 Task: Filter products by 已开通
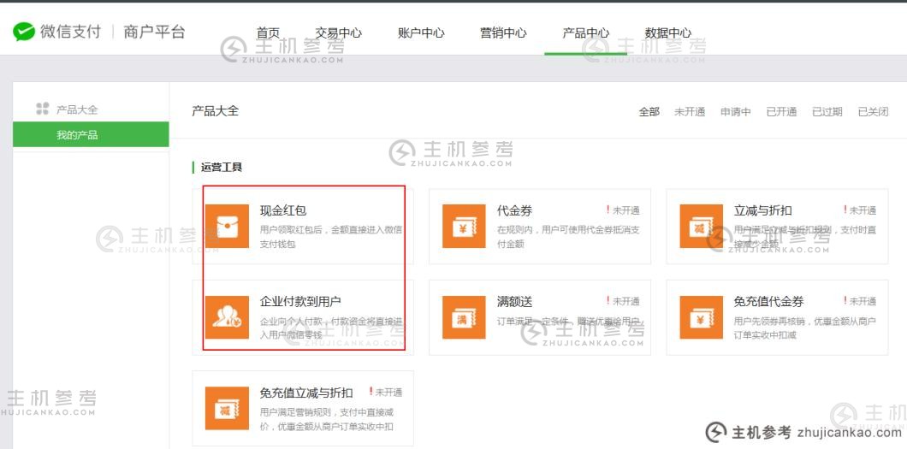(781, 112)
